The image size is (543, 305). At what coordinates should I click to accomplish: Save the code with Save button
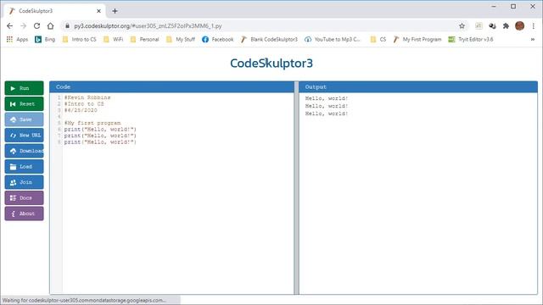coord(25,119)
